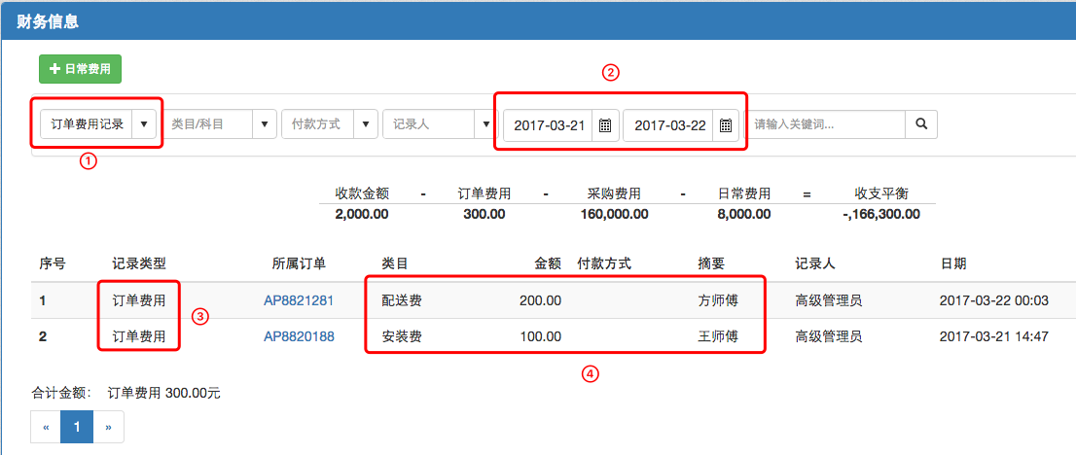This screenshot has height=455, width=1076.
Task: Click the 金额 column header
Action: coord(548,263)
